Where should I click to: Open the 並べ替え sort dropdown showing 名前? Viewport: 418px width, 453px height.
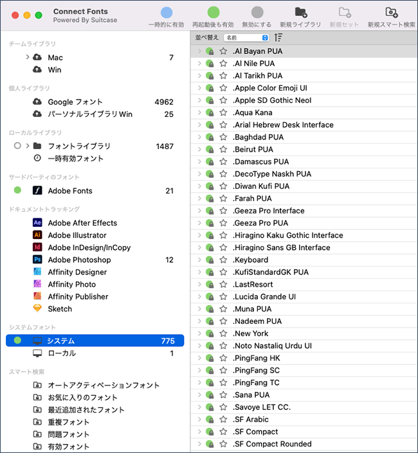pyautogui.click(x=246, y=38)
